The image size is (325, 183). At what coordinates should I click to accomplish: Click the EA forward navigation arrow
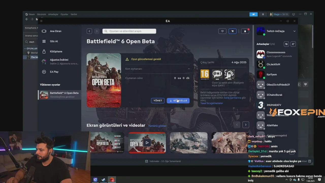[x=96, y=31]
